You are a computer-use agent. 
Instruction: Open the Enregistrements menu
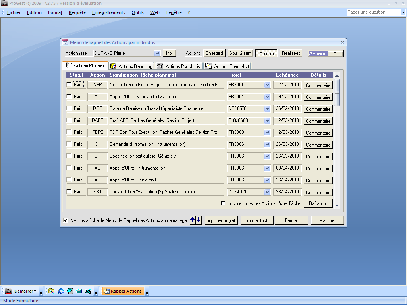[x=109, y=12]
